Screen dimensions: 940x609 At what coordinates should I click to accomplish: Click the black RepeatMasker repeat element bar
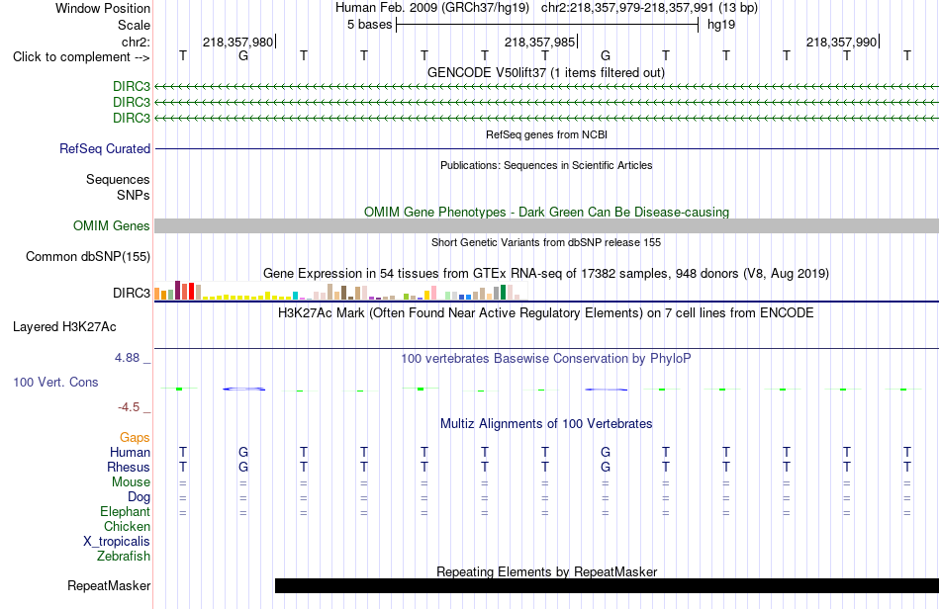click(607, 585)
